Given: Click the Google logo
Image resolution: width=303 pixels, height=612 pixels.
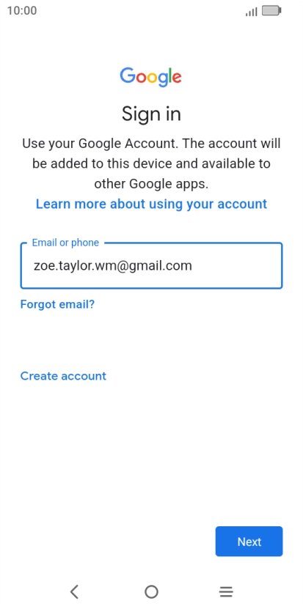Looking at the screenshot, I should pos(150,77).
